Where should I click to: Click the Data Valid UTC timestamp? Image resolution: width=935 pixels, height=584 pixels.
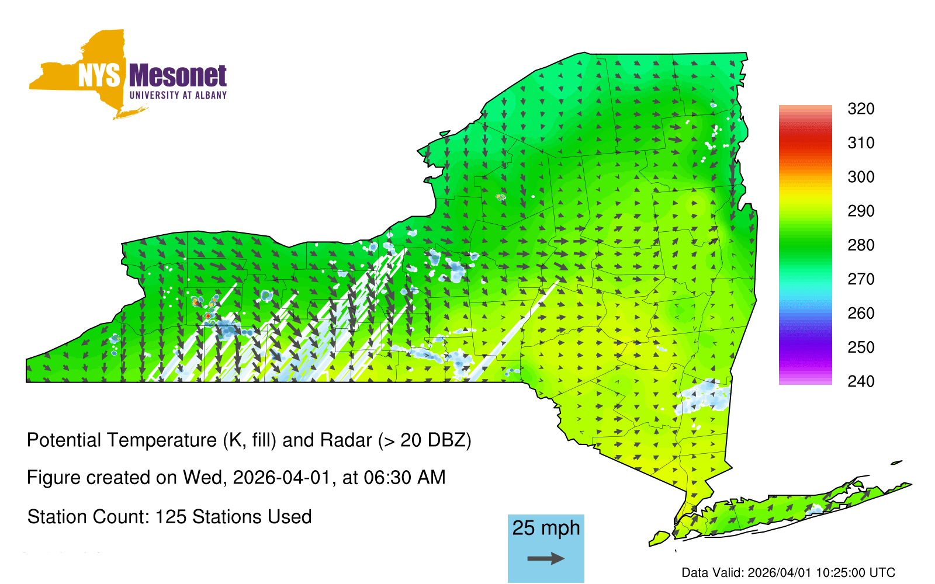[x=788, y=572]
